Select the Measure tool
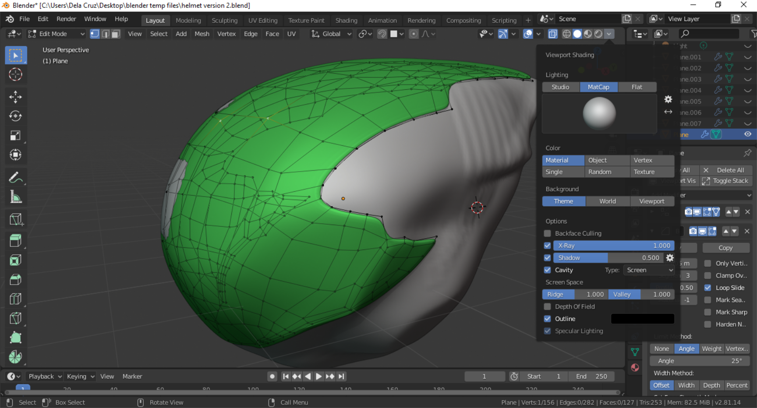 coord(16,197)
